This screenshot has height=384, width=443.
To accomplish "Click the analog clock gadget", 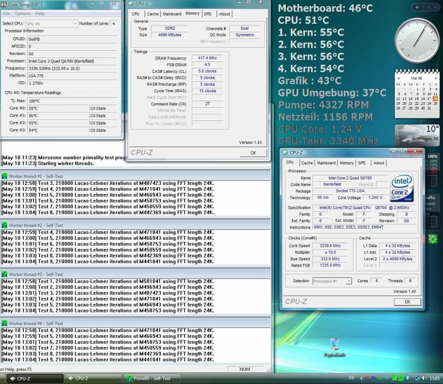I will click(x=417, y=40).
